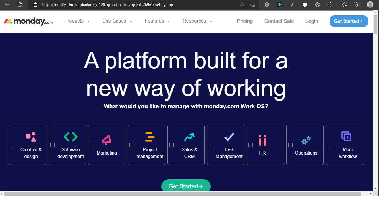
Task: Click the Task Management checkmark icon
Action: point(229,137)
